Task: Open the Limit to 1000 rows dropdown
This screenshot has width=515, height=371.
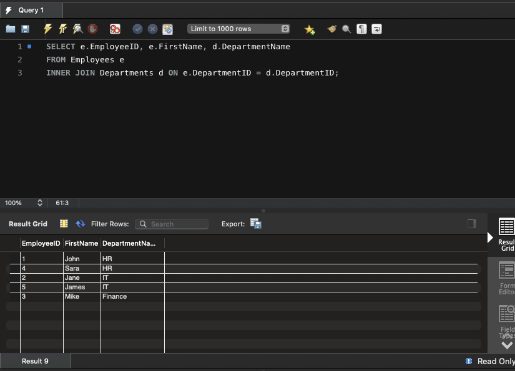Action: [239, 29]
